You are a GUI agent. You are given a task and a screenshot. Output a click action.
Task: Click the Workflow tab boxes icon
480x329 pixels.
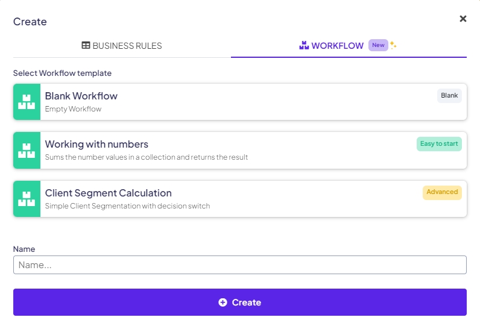(x=304, y=46)
